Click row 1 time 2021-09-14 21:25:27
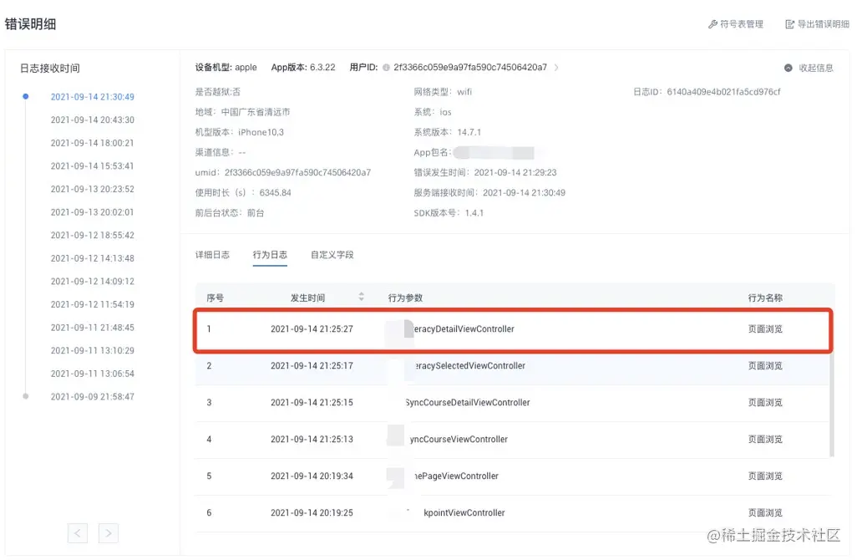Viewport: 857px width, 560px height. pos(312,329)
